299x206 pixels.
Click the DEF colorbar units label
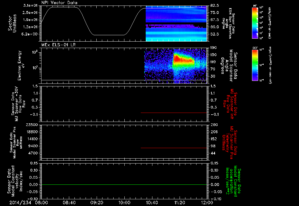(x=270, y=65)
